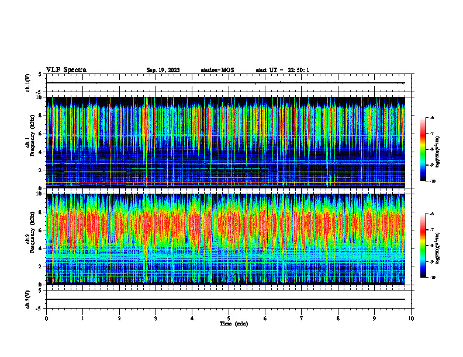The height and width of the screenshot is (357, 463).
Task: Select the date text "Sep. 19, 2023"
Action: point(163,70)
